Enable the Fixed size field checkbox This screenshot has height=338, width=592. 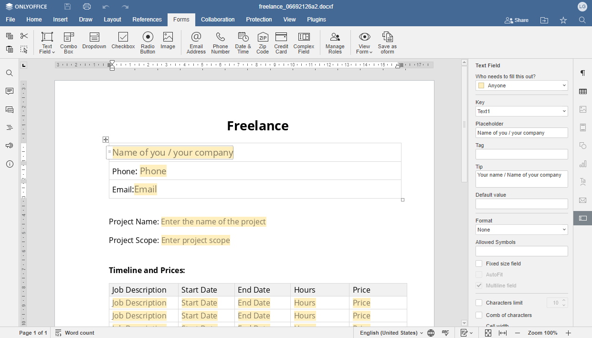click(479, 264)
